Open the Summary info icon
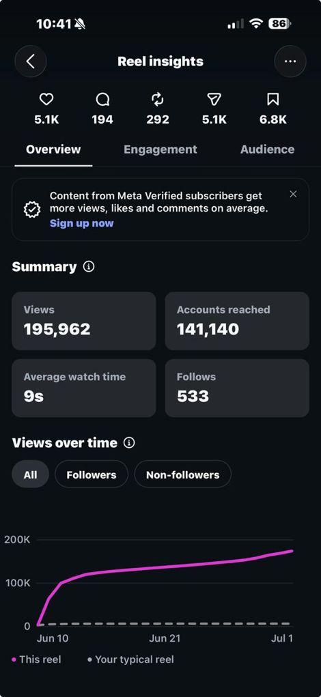This screenshot has width=321, height=697. coord(89,267)
